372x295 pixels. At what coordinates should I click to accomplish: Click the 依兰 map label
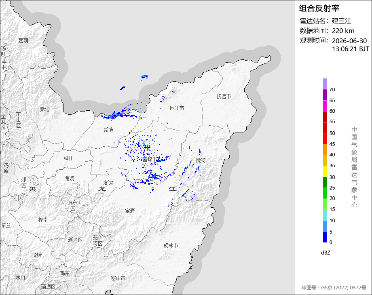6,225
